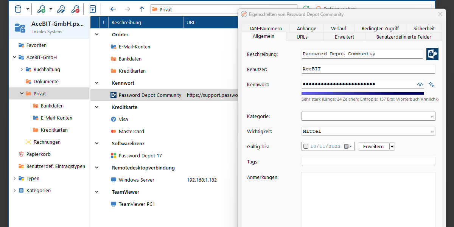Show password with the eye icon

[419, 84]
